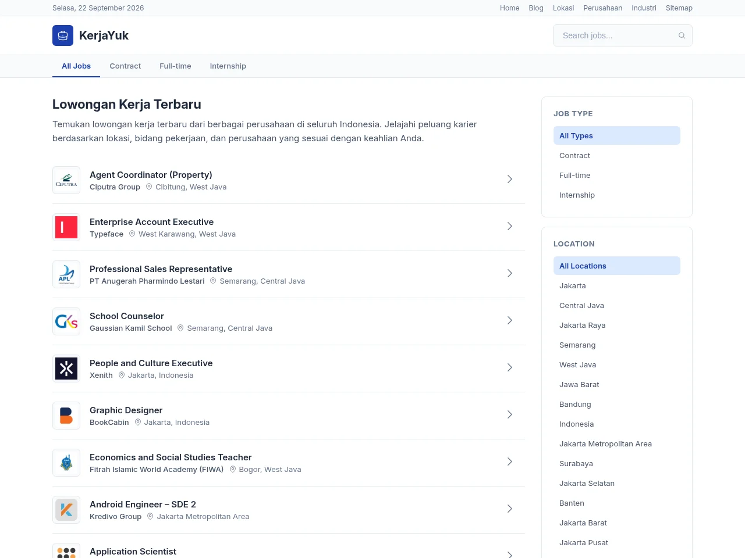Filter location by Jakarta Selatan

click(617, 483)
